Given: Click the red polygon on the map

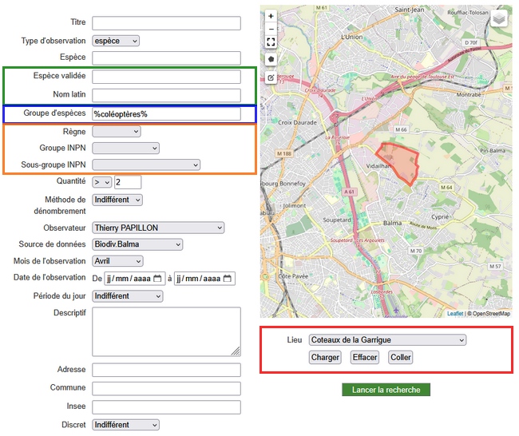Looking at the screenshot, I should (398, 162).
